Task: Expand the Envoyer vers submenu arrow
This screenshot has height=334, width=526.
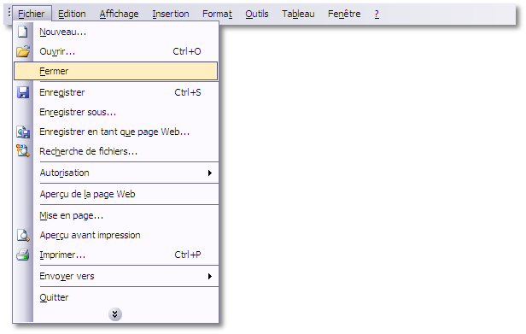Action: click(x=210, y=276)
